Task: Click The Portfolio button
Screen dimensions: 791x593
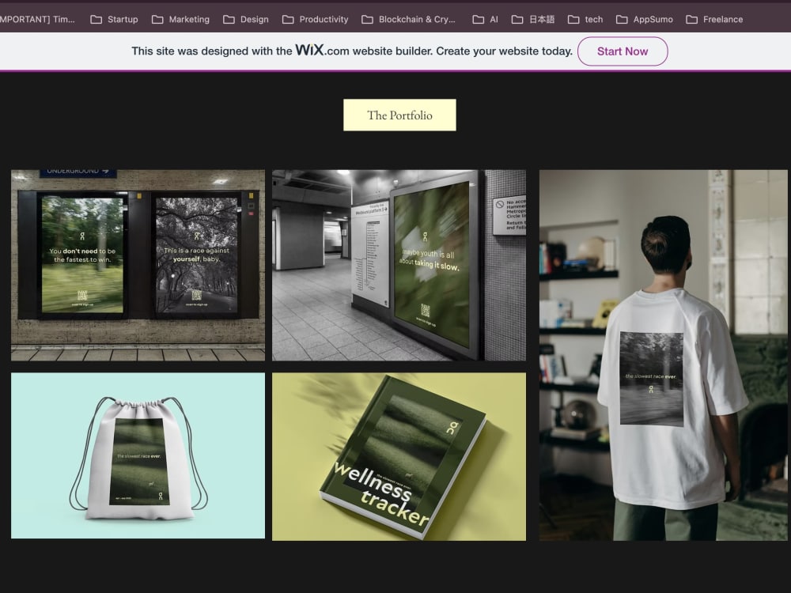Action: [x=399, y=115]
